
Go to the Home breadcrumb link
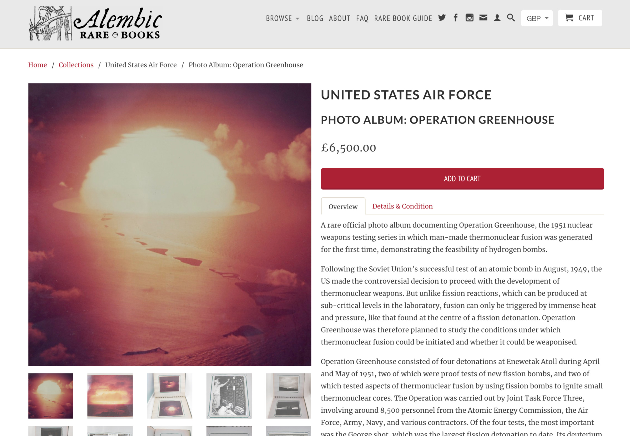point(37,65)
